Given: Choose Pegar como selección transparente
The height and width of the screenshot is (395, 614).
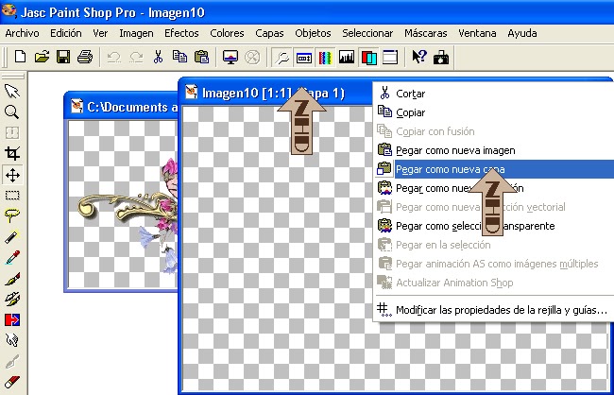Looking at the screenshot, I should (x=494, y=226).
